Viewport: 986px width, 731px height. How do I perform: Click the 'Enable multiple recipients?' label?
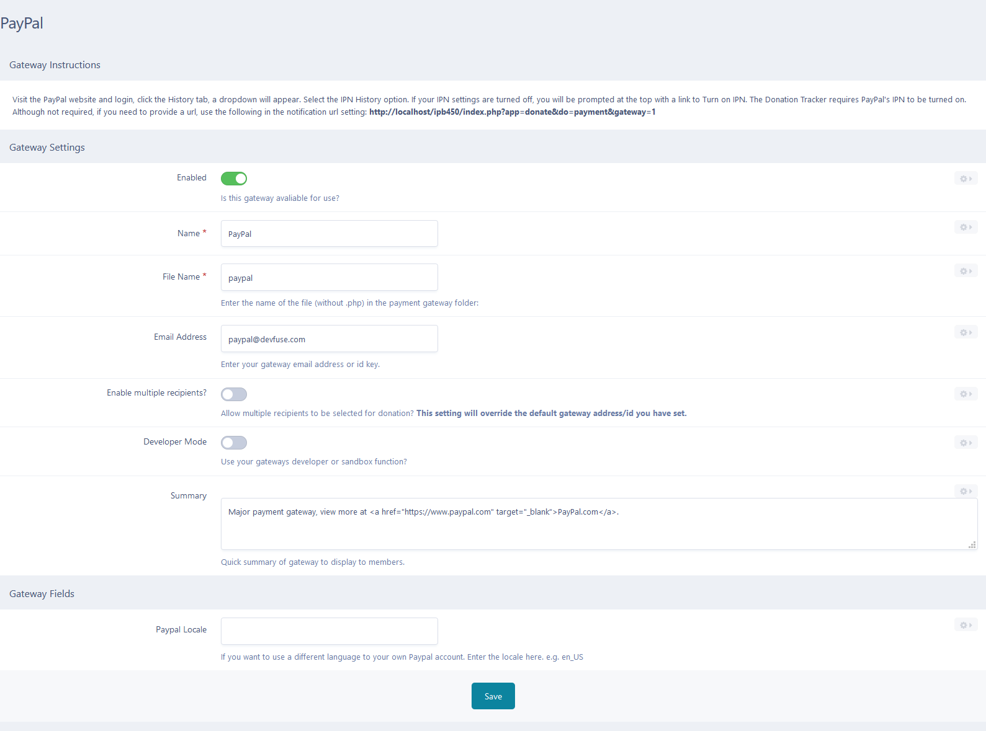(156, 393)
